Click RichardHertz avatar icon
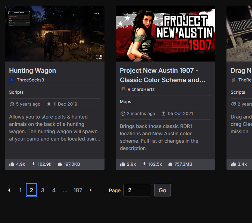Image resolution: width=252 pixels, height=223 pixels. click(x=123, y=89)
